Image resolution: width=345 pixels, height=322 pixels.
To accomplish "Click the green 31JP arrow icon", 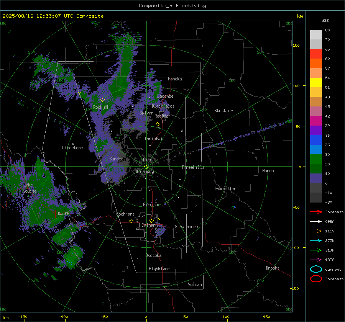I will click(x=316, y=250).
